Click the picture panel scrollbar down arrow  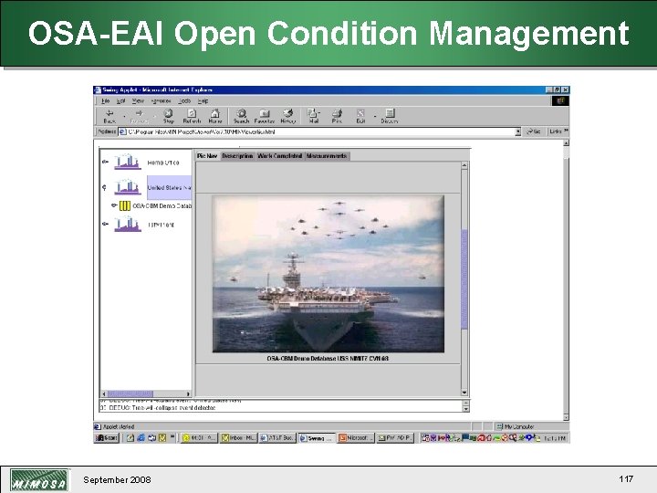[x=464, y=393]
